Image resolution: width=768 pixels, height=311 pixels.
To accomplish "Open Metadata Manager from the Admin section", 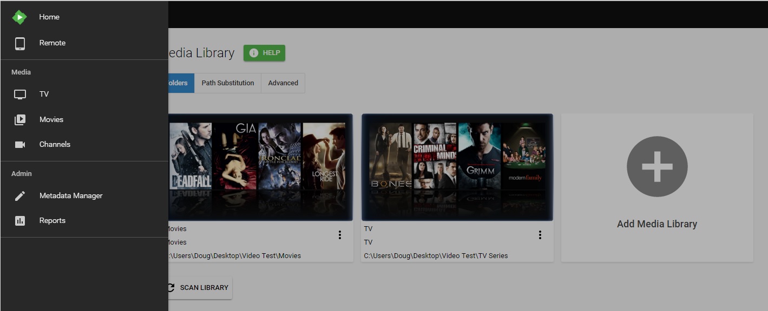I will coord(71,196).
